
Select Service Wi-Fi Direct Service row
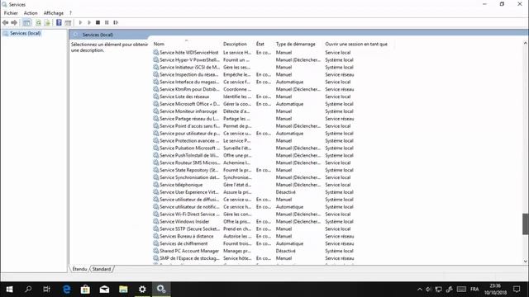[x=253, y=214]
